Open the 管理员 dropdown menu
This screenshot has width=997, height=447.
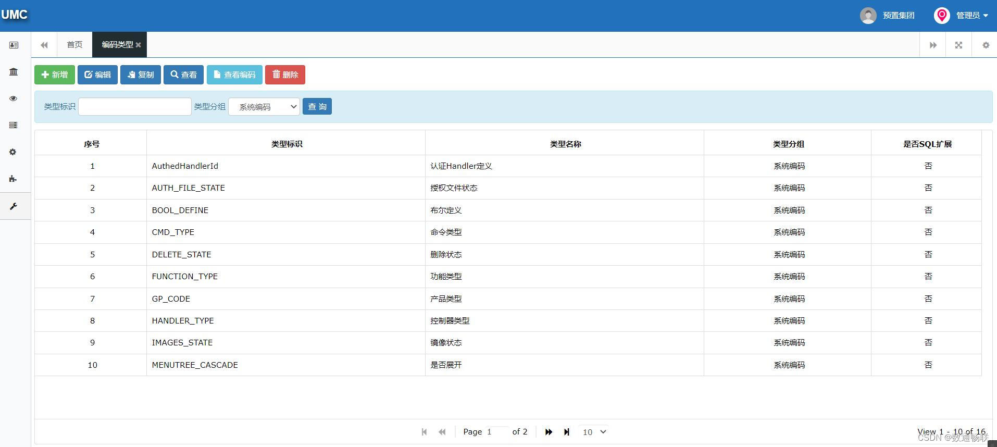[972, 16]
